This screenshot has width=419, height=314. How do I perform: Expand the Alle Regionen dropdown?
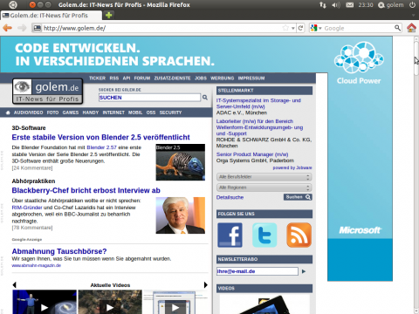(264, 188)
